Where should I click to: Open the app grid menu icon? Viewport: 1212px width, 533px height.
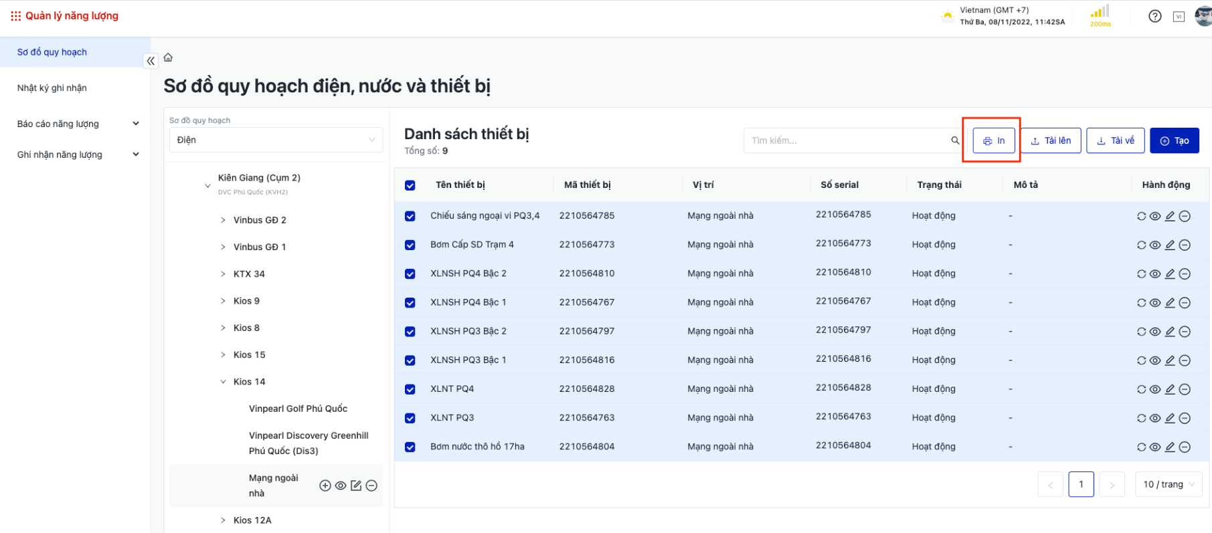pos(15,16)
